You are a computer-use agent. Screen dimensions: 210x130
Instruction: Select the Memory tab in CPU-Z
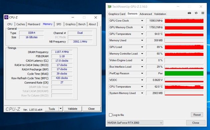(48, 24)
